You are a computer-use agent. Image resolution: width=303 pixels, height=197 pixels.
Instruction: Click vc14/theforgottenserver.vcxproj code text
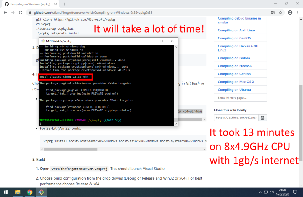coord(79,169)
